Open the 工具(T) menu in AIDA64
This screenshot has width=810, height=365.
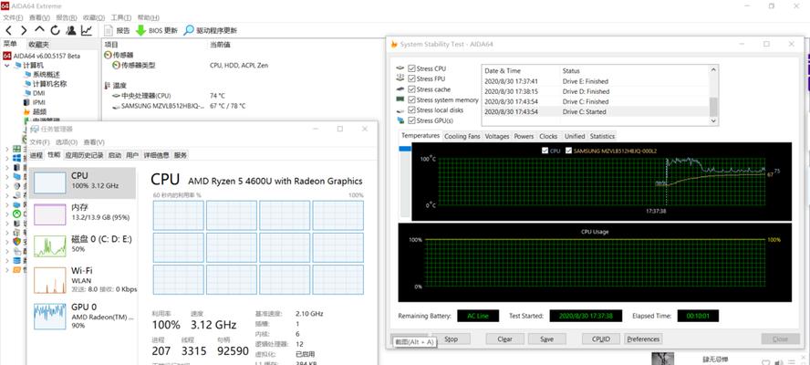click(121, 18)
